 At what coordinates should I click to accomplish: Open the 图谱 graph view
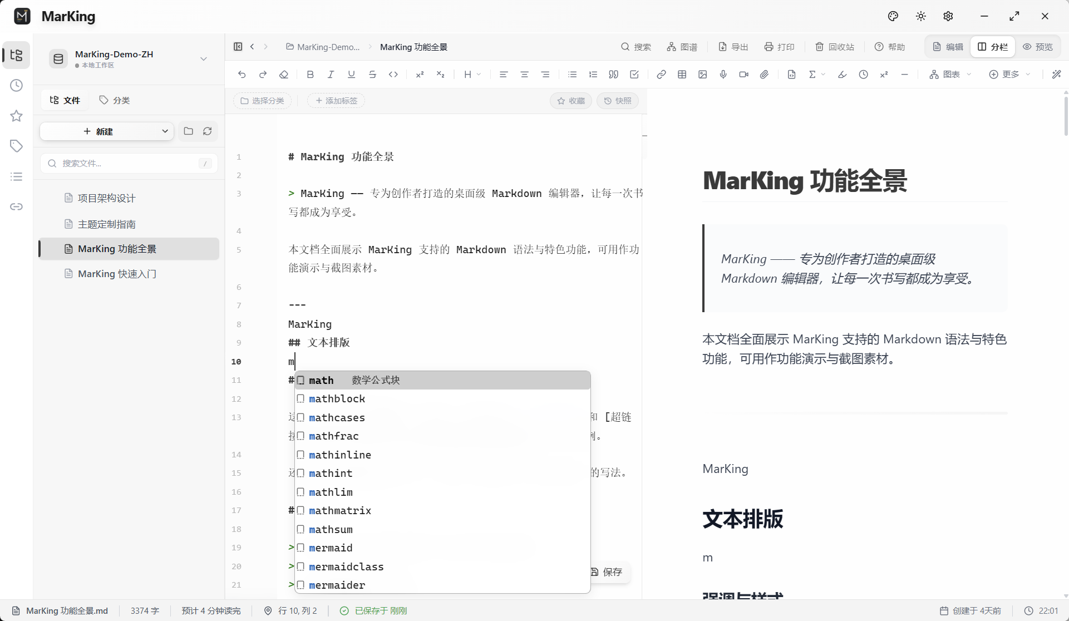[682, 47]
